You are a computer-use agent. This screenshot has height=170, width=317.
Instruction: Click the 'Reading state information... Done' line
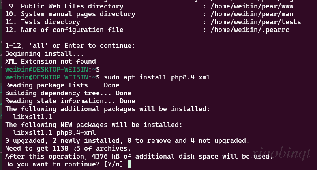(x=70, y=101)
